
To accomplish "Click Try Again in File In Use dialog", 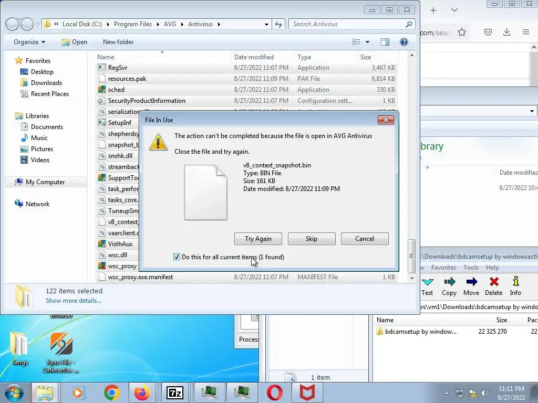I will [258, 239].
